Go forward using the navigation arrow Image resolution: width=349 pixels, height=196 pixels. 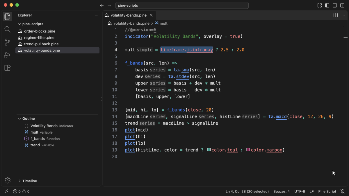coord(109,6)
